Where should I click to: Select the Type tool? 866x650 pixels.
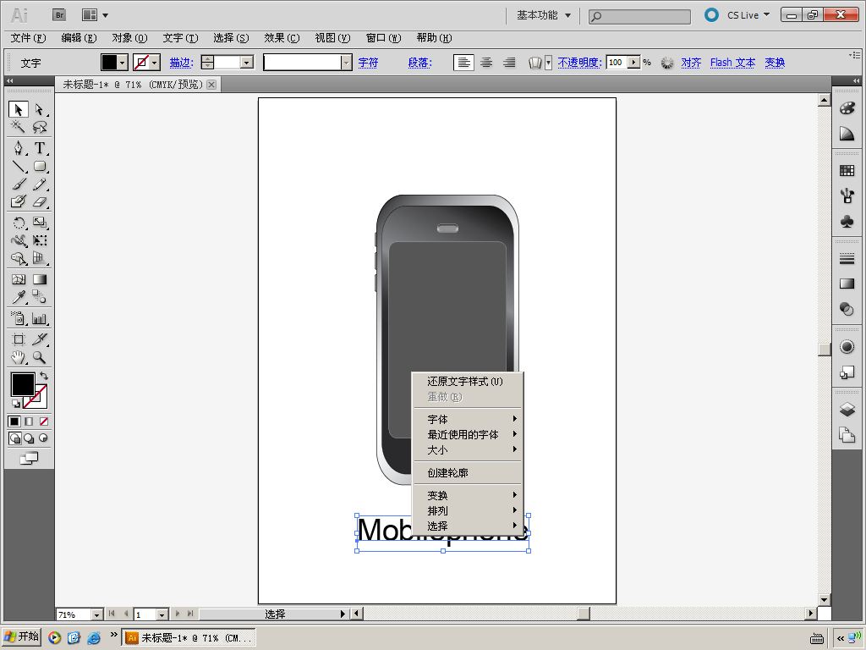(x=39, y=148)
